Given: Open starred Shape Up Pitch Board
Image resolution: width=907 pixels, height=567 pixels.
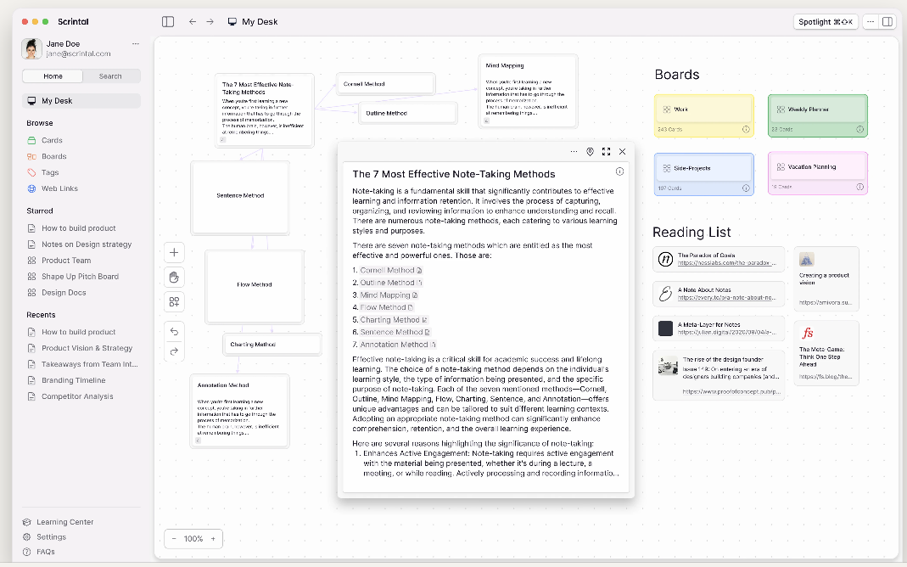Looking at the screenshot, I should coord(81,277).
